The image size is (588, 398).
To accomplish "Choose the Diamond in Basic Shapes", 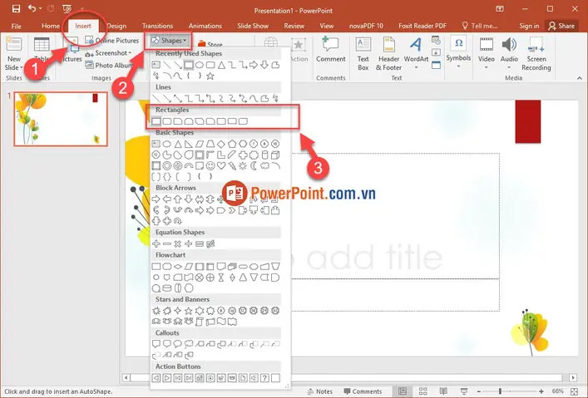I will (x=221, y=144).
